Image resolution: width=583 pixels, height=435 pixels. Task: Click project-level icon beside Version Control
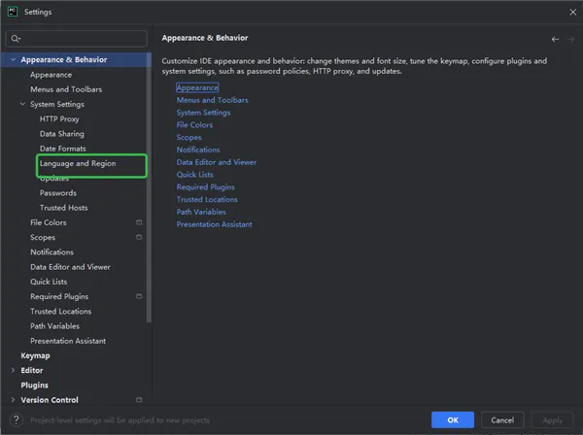pyautogui.click(x=139, y=400)
